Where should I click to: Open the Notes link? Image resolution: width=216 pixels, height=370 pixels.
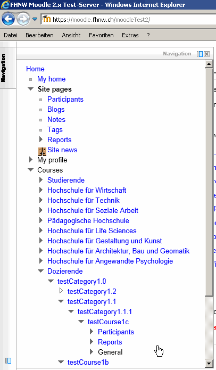click(56, 120)
